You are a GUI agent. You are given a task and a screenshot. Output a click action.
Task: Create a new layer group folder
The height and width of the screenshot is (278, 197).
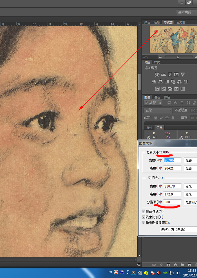point(182,265)
